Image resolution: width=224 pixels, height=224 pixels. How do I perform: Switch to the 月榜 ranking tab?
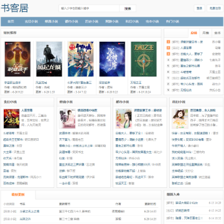205,33
